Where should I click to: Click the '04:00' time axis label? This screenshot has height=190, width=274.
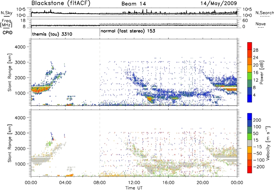coord(65,183)
